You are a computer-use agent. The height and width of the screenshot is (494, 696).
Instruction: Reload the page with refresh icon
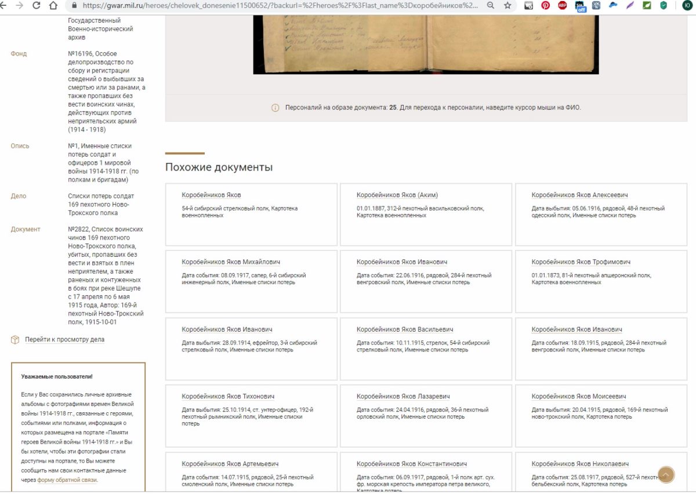click(37, 6)
